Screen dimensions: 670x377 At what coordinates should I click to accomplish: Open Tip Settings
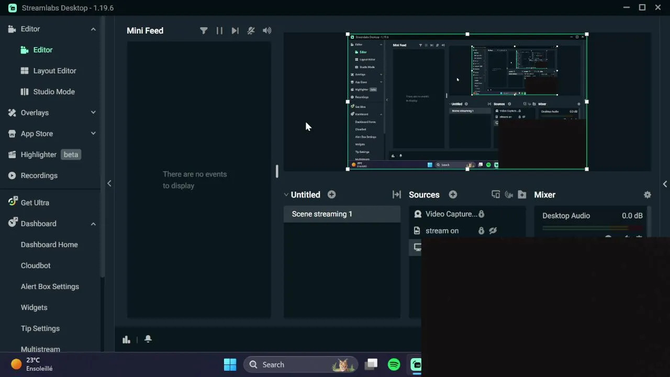40,328
